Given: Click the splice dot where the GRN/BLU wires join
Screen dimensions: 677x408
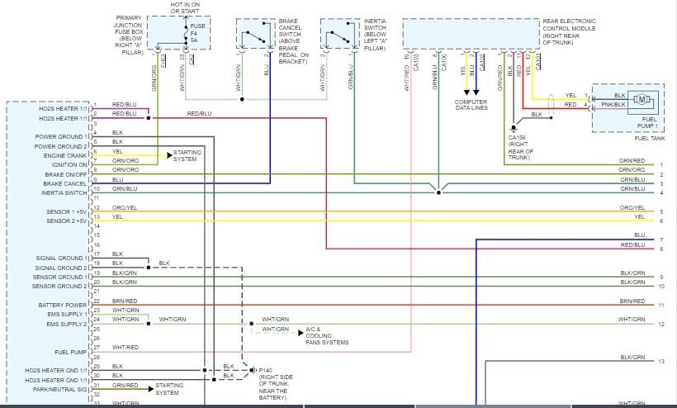Looking at the screenshot, I should click(x=438, y=192).
